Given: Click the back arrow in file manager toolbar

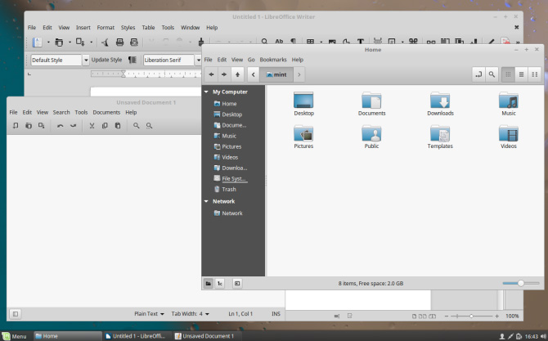Looking at the screenshot, I should tap(211, 74).
